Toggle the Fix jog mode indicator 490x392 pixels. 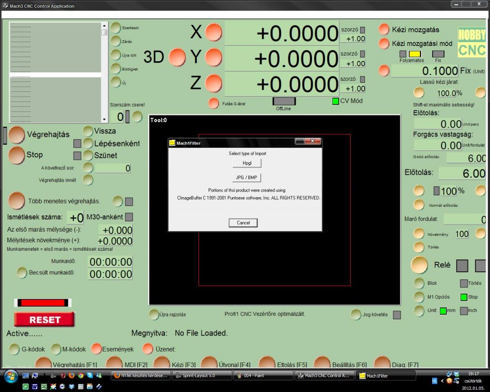click(438, 54)
